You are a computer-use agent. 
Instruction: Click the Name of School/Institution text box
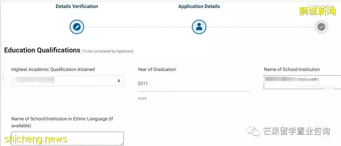coord(302,82)
